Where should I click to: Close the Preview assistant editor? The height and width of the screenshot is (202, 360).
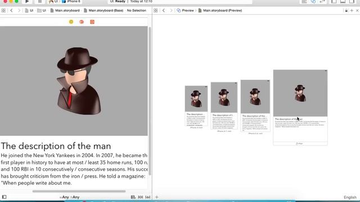[x=357, y=11]
